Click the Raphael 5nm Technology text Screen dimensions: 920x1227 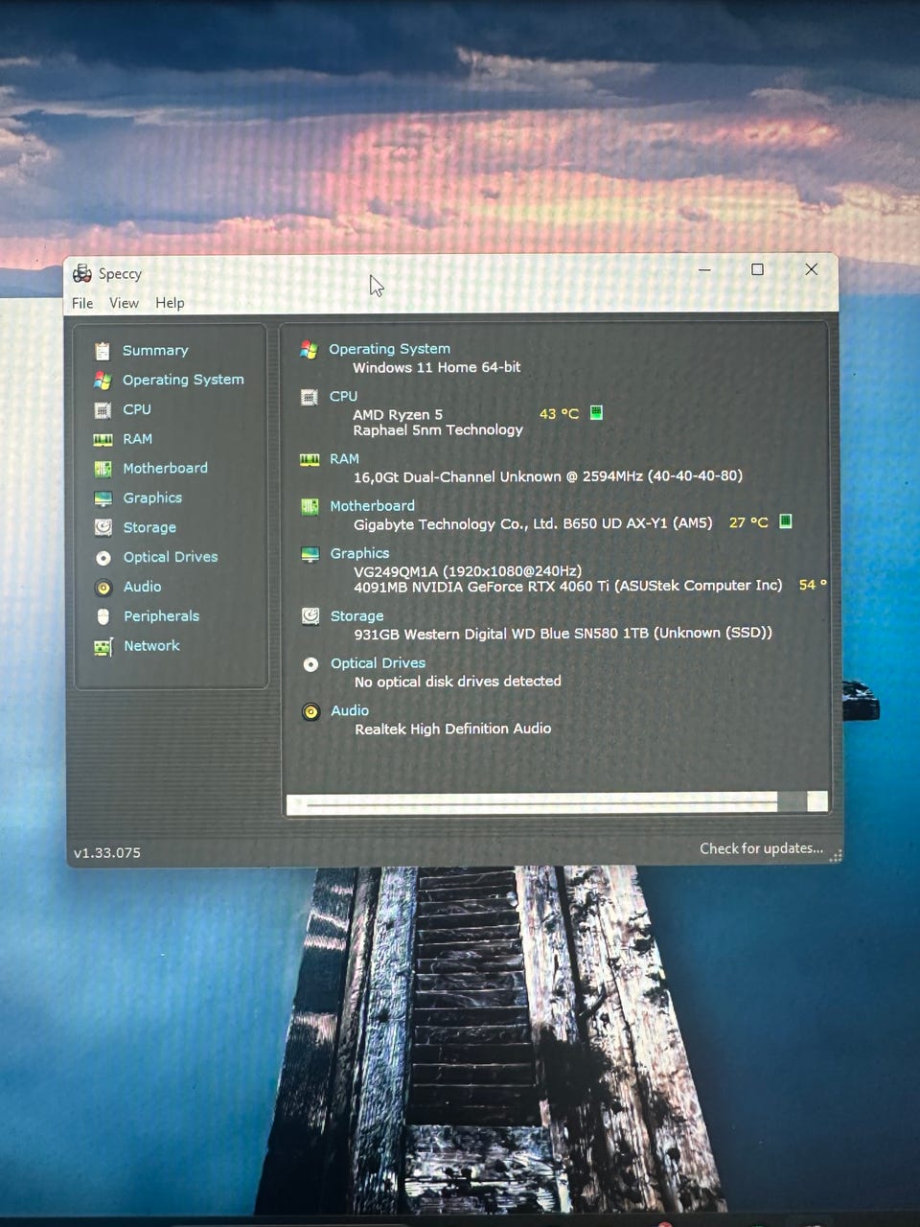pyautogui.click(x=438, y=430)
